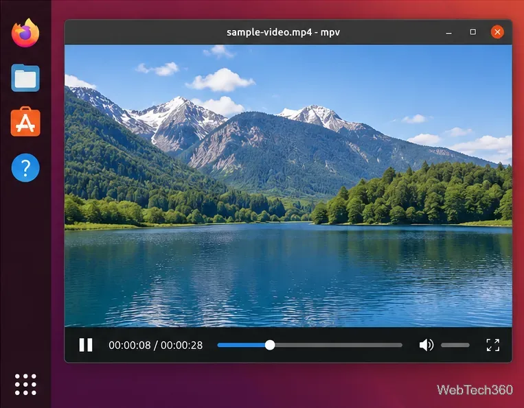The width and height of the screenshot is (524, 408).
Task: Show applications grid
Action: click(x=25, y=384)
